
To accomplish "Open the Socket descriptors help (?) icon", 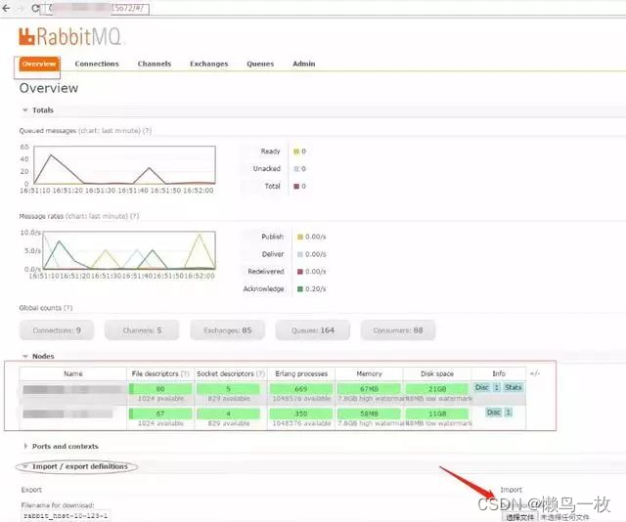I will pos(260,374).
